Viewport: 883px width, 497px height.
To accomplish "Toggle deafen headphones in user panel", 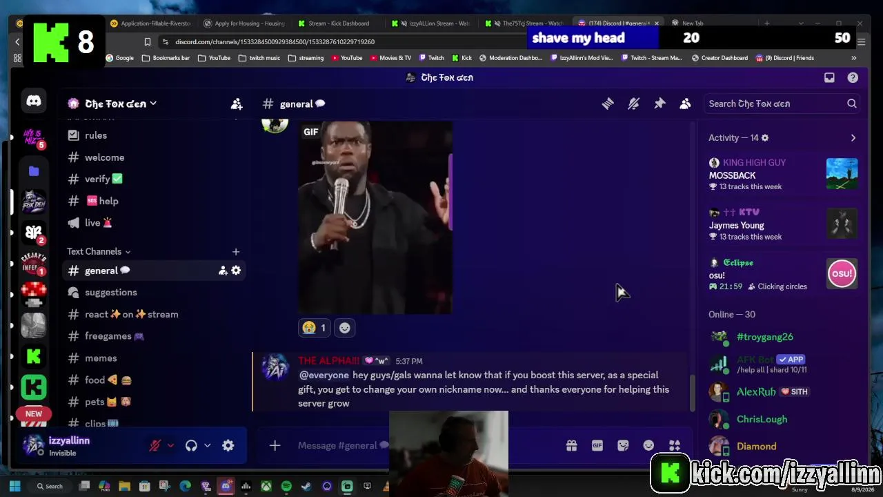I will [x=191, y=446].
